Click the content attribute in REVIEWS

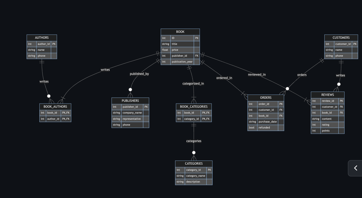pos(330,119)
